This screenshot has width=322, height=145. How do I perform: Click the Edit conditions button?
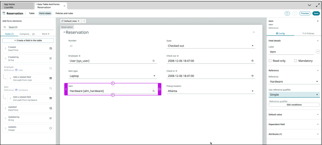point(294,105)
